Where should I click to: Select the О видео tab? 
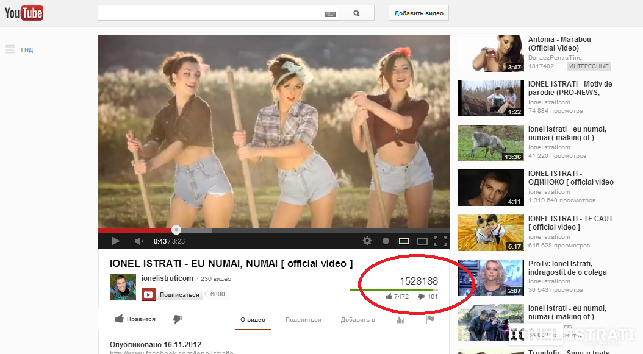[253, 320]
